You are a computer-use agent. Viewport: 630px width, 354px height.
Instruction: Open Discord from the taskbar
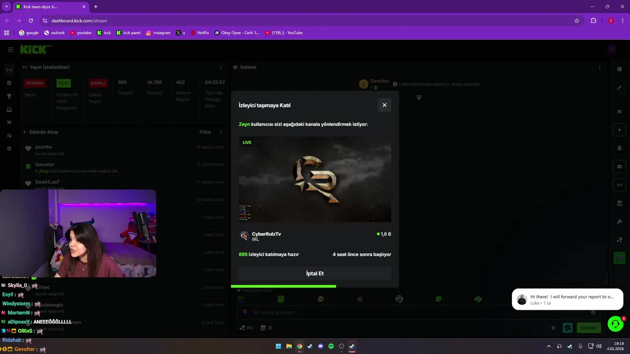(320, 346)
